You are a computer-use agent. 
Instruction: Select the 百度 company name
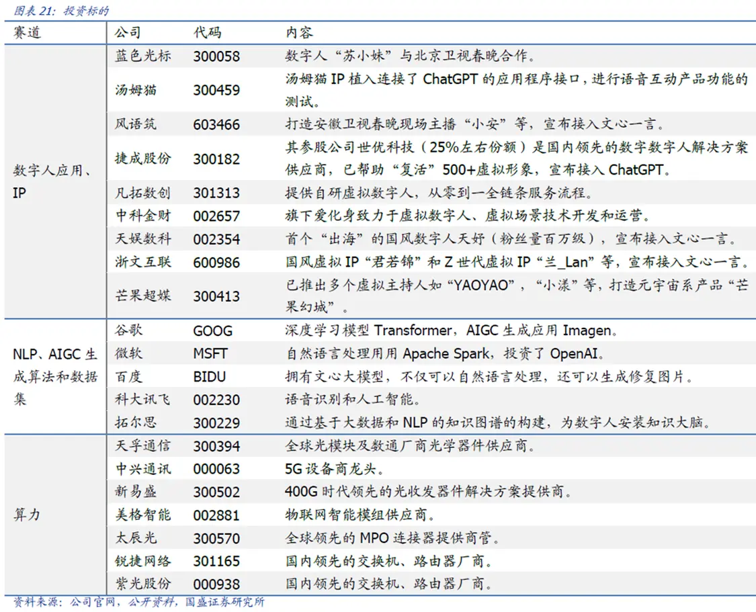pyautogui.click(x=128, y=376)
